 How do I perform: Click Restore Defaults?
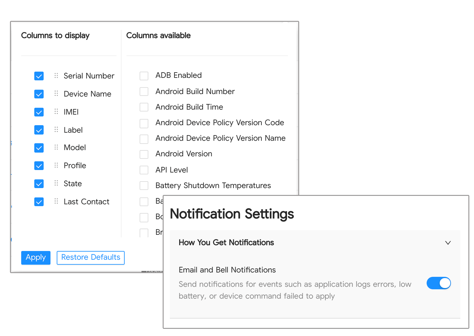point(90,258)
